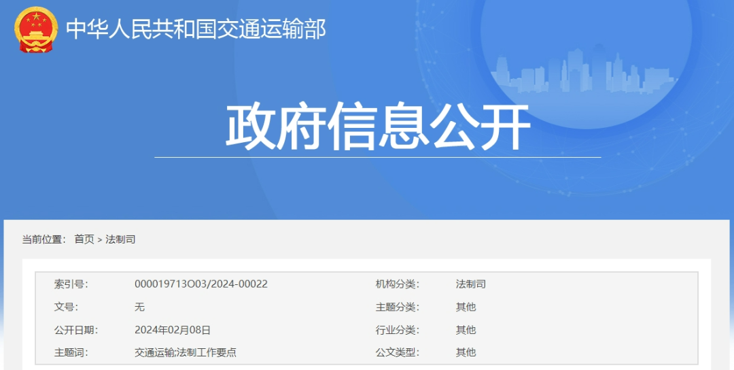734x370 pixels.
Task: Select keywords 交通运输;法制工作要点
Action: (186, 352)
